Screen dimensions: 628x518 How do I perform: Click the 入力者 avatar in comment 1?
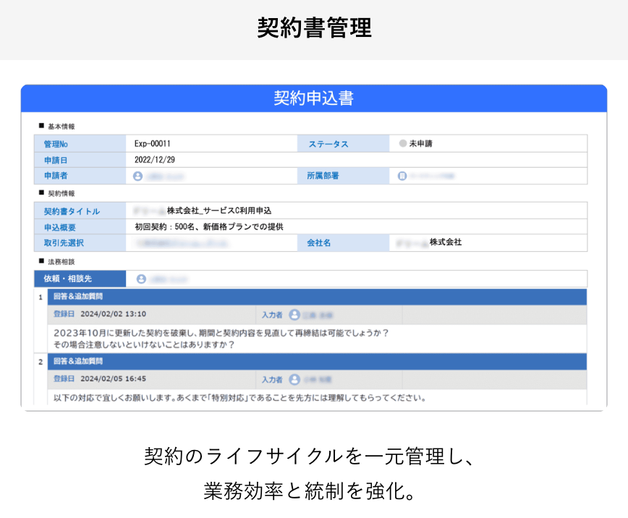point(294,314)
